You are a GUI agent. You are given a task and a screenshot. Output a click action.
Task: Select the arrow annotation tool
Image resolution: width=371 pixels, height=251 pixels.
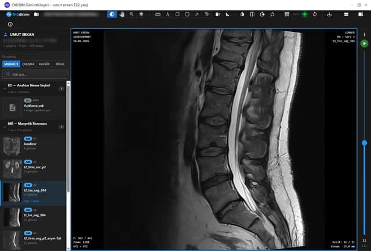coord(197,14)
